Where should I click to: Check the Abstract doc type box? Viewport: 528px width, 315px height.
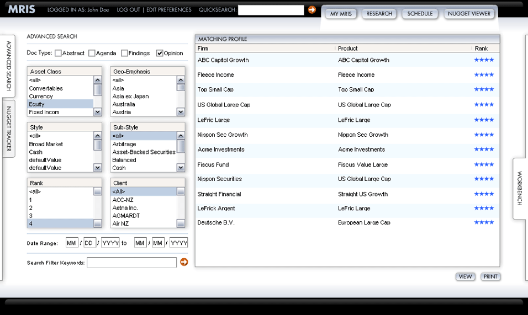coord(58,53)
